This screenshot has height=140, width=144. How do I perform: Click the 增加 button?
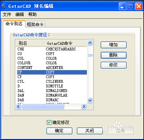113,45
